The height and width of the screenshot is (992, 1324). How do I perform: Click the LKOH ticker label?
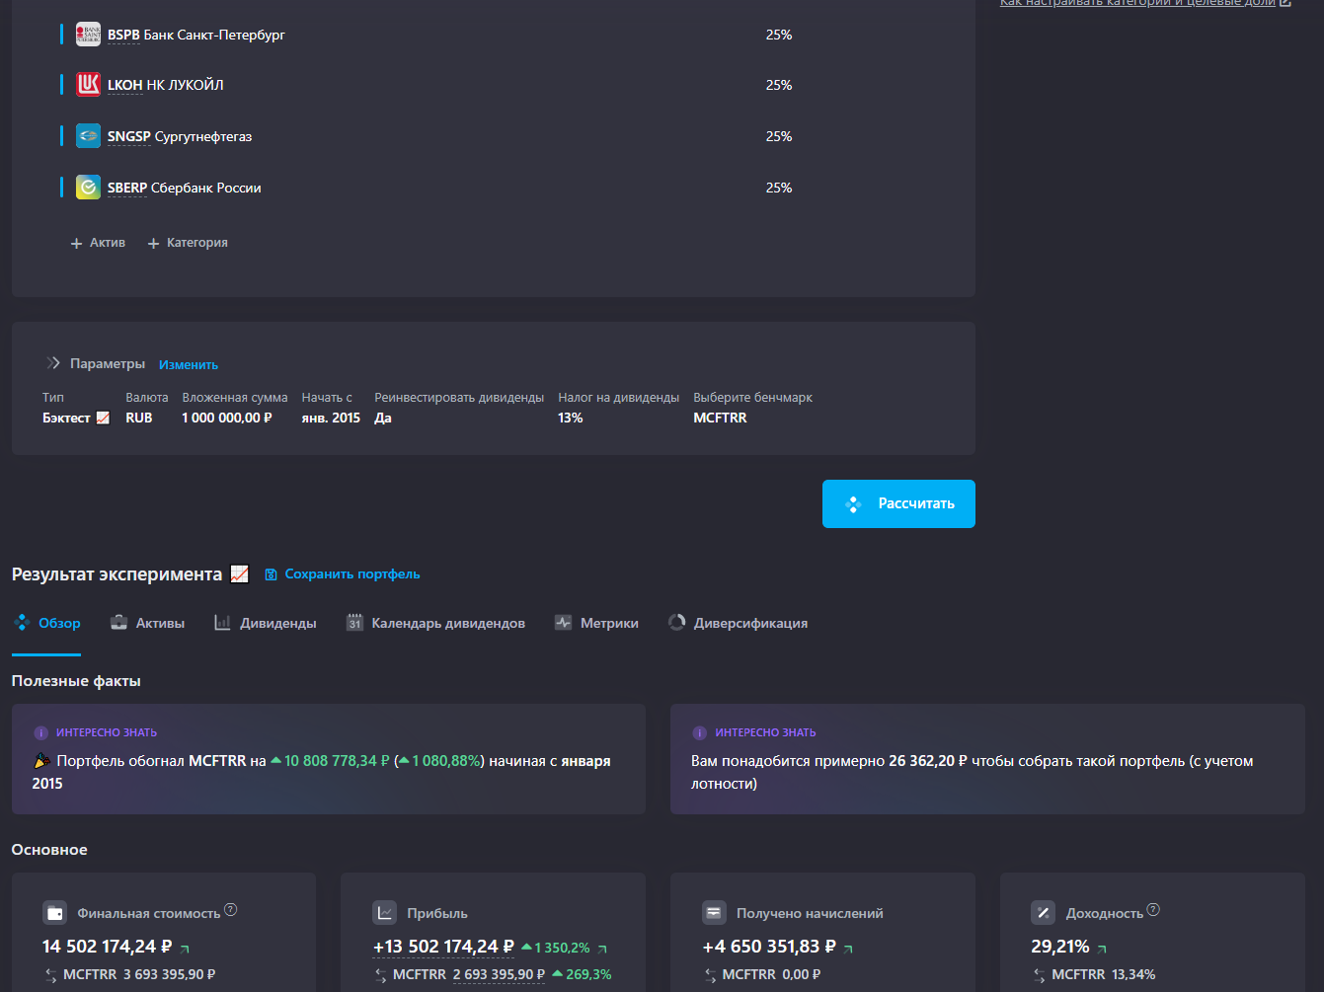[125, 85]
